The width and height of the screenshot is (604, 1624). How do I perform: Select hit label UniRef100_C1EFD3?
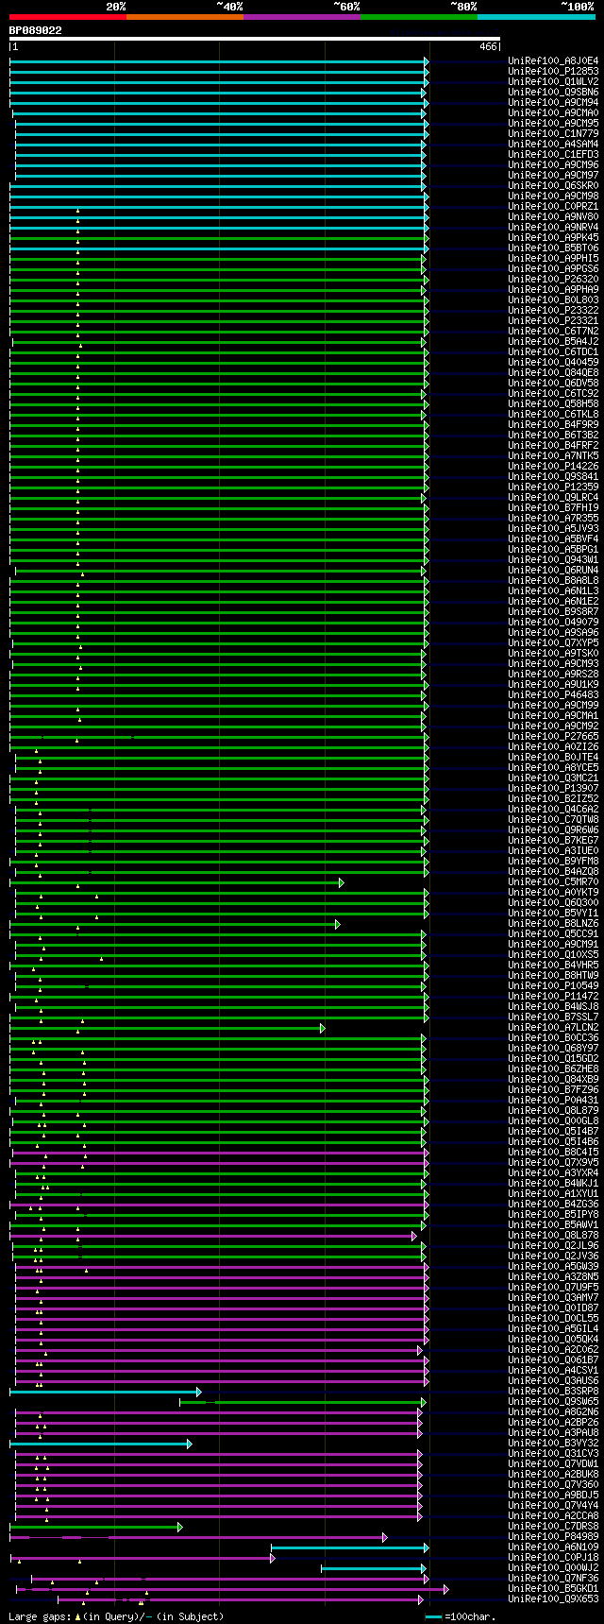click(x=553, y=154)
